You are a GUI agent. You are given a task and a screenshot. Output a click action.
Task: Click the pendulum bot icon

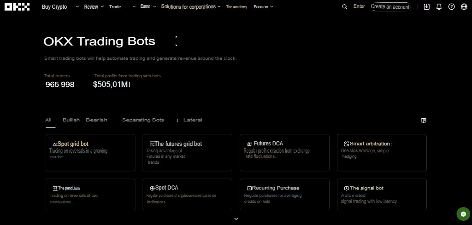[55, 188]
